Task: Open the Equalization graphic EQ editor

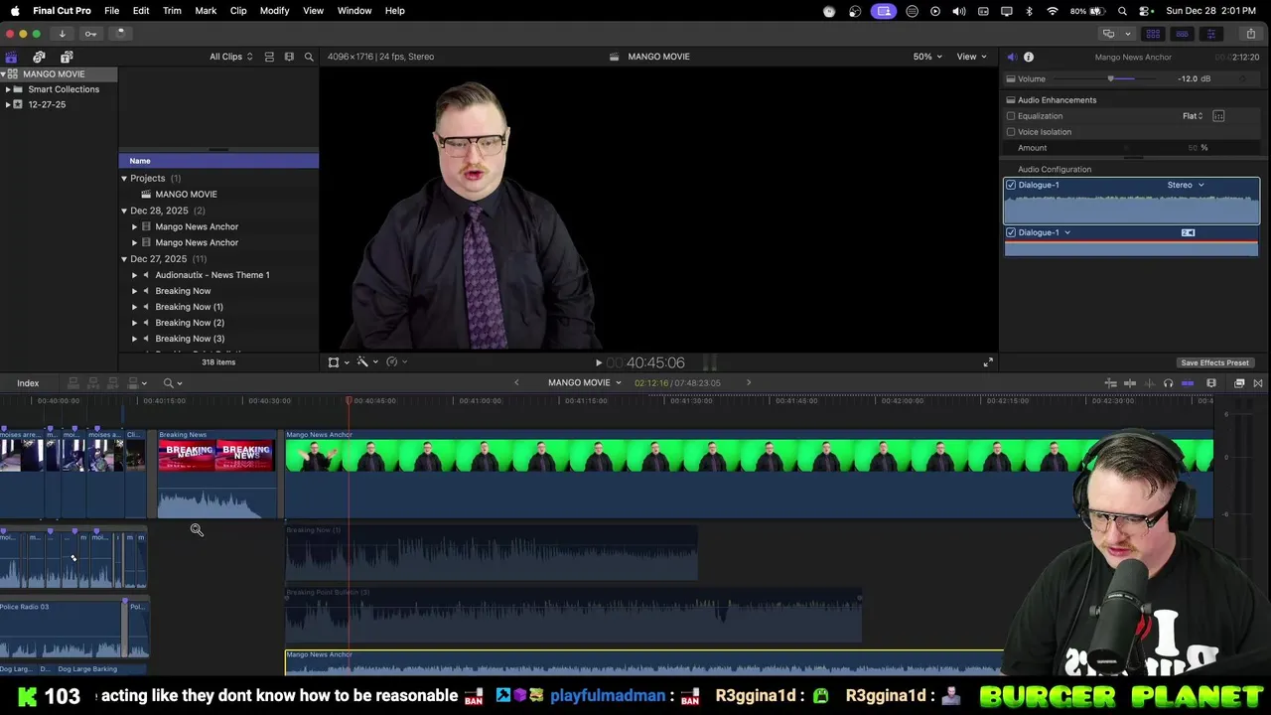Action: coord(1218,116)
